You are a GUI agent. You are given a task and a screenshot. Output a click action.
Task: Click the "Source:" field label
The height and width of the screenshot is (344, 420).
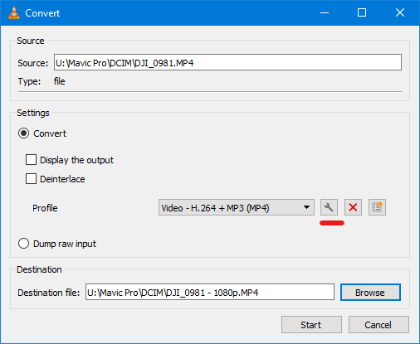tap(33, 63)
